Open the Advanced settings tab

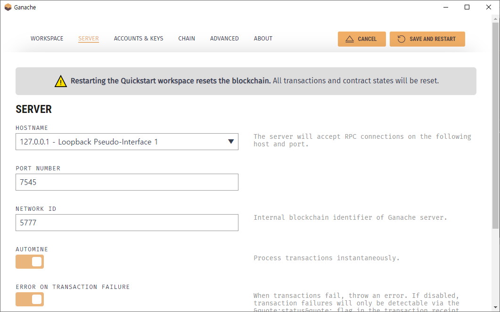(224, 39)
